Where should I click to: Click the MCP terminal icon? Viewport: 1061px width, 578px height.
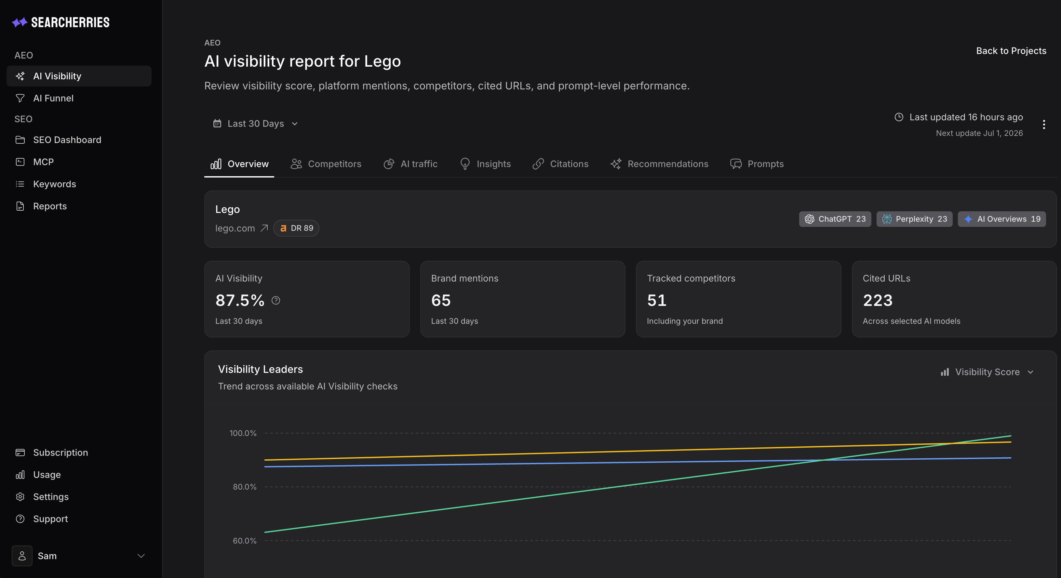20,162
